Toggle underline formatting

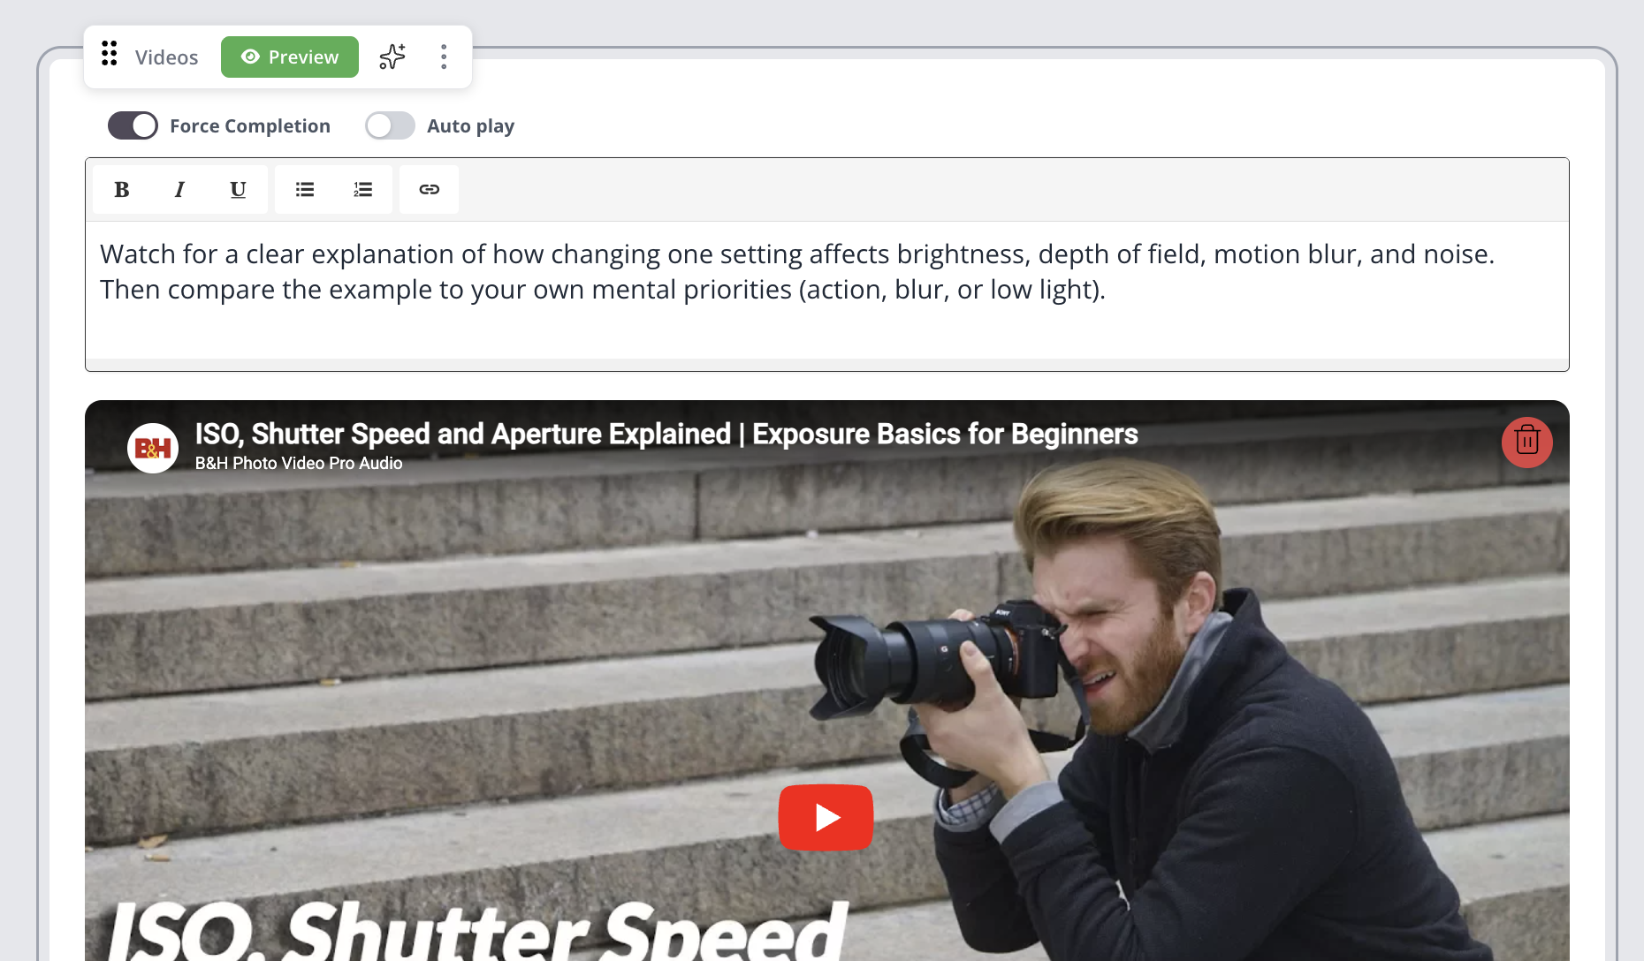[238, 189]
